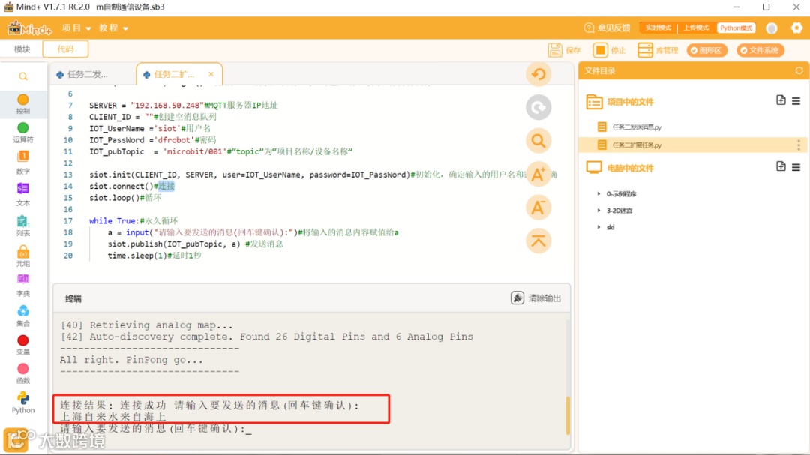Click 'siot.connect()' on line 14

[x=121, y=187]
